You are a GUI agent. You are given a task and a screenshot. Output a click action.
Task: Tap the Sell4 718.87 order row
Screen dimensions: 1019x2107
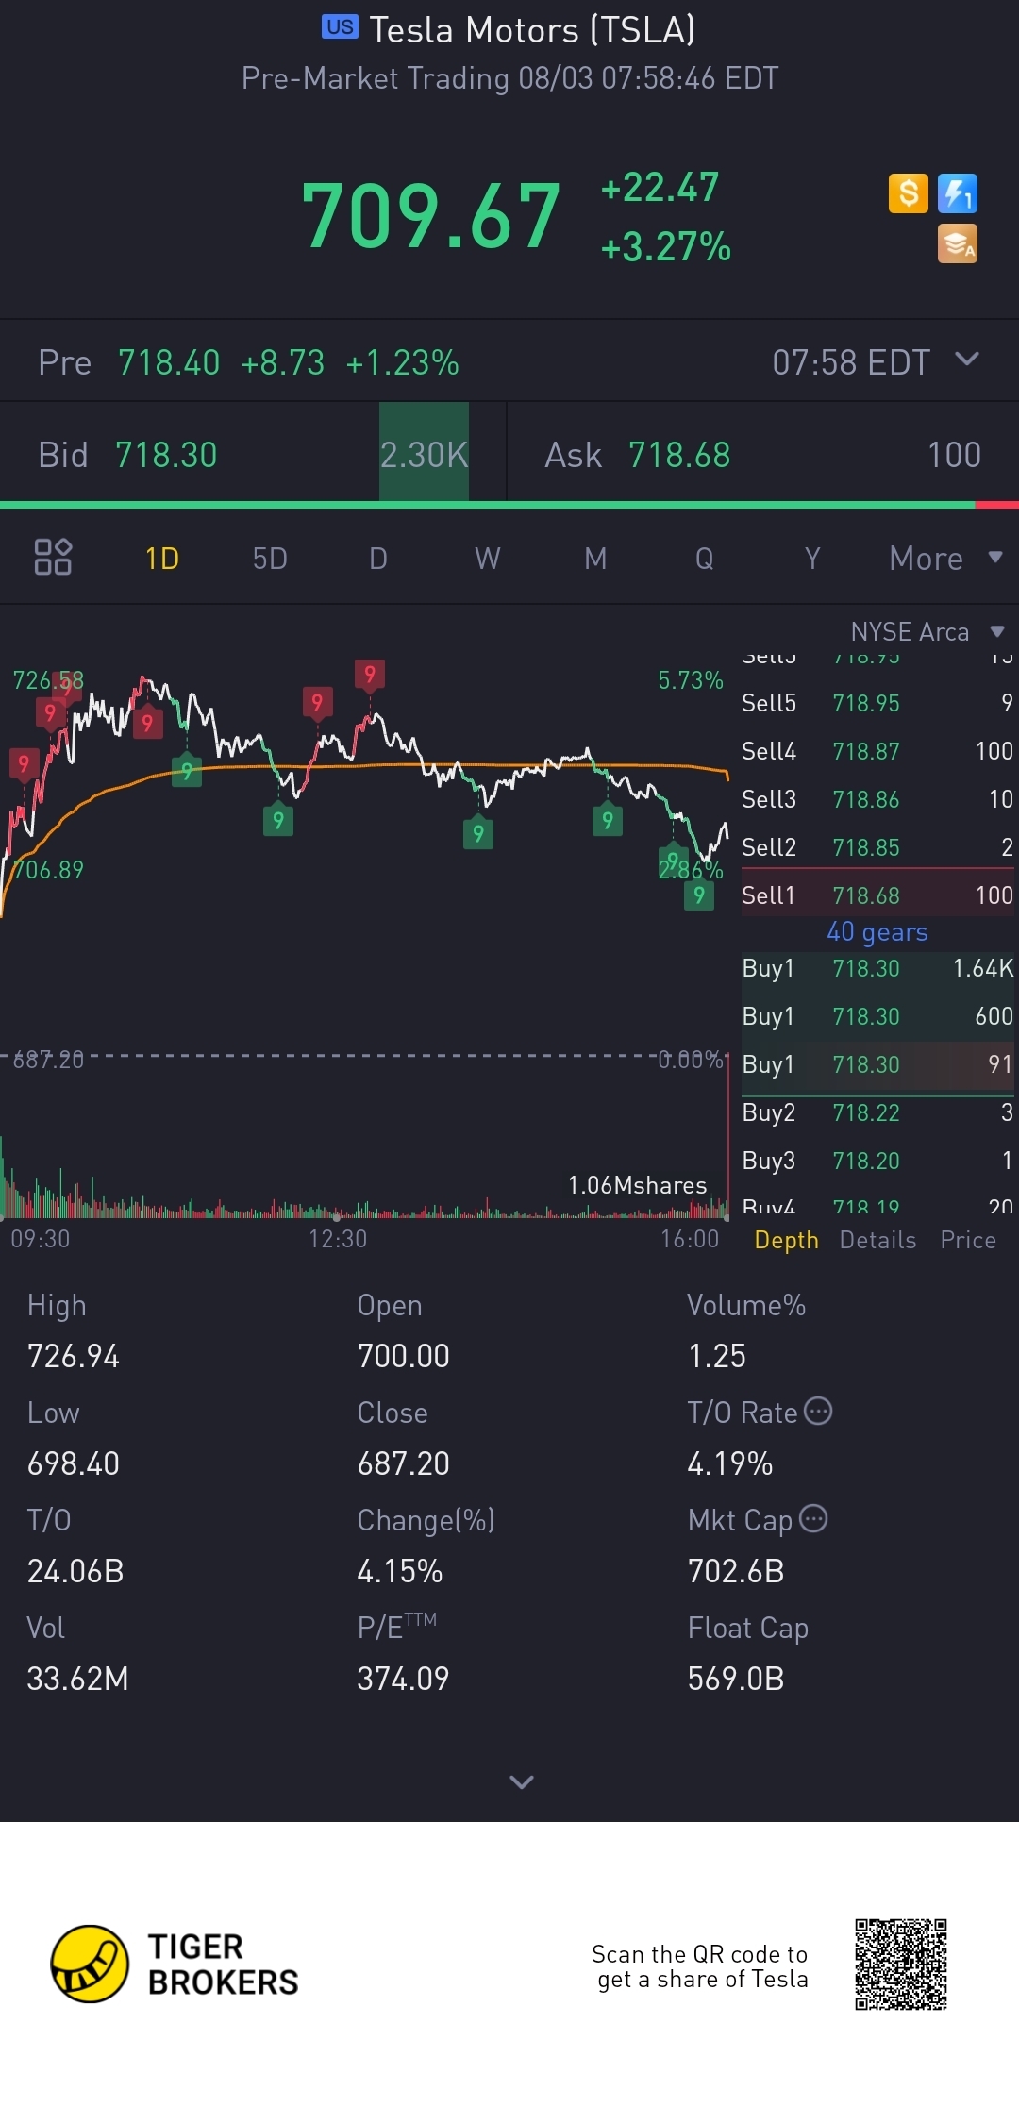coord(877,750)
